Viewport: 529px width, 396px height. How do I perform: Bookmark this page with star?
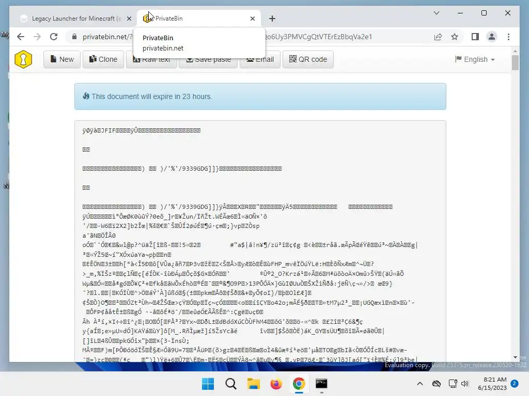455,37
